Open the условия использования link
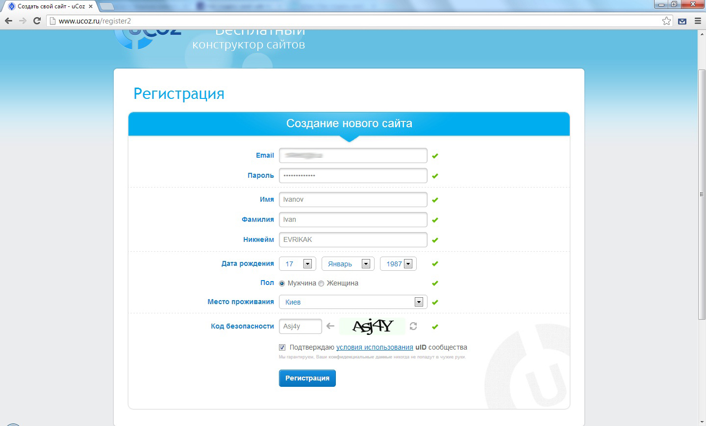Image resolution: width=706 pixels, height=426 pixels. [375, 347]
